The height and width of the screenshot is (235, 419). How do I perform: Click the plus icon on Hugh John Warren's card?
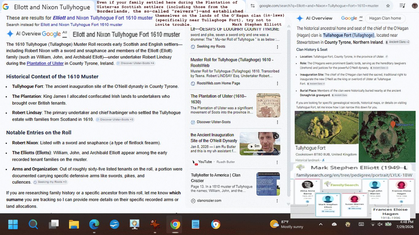point(384,182)
